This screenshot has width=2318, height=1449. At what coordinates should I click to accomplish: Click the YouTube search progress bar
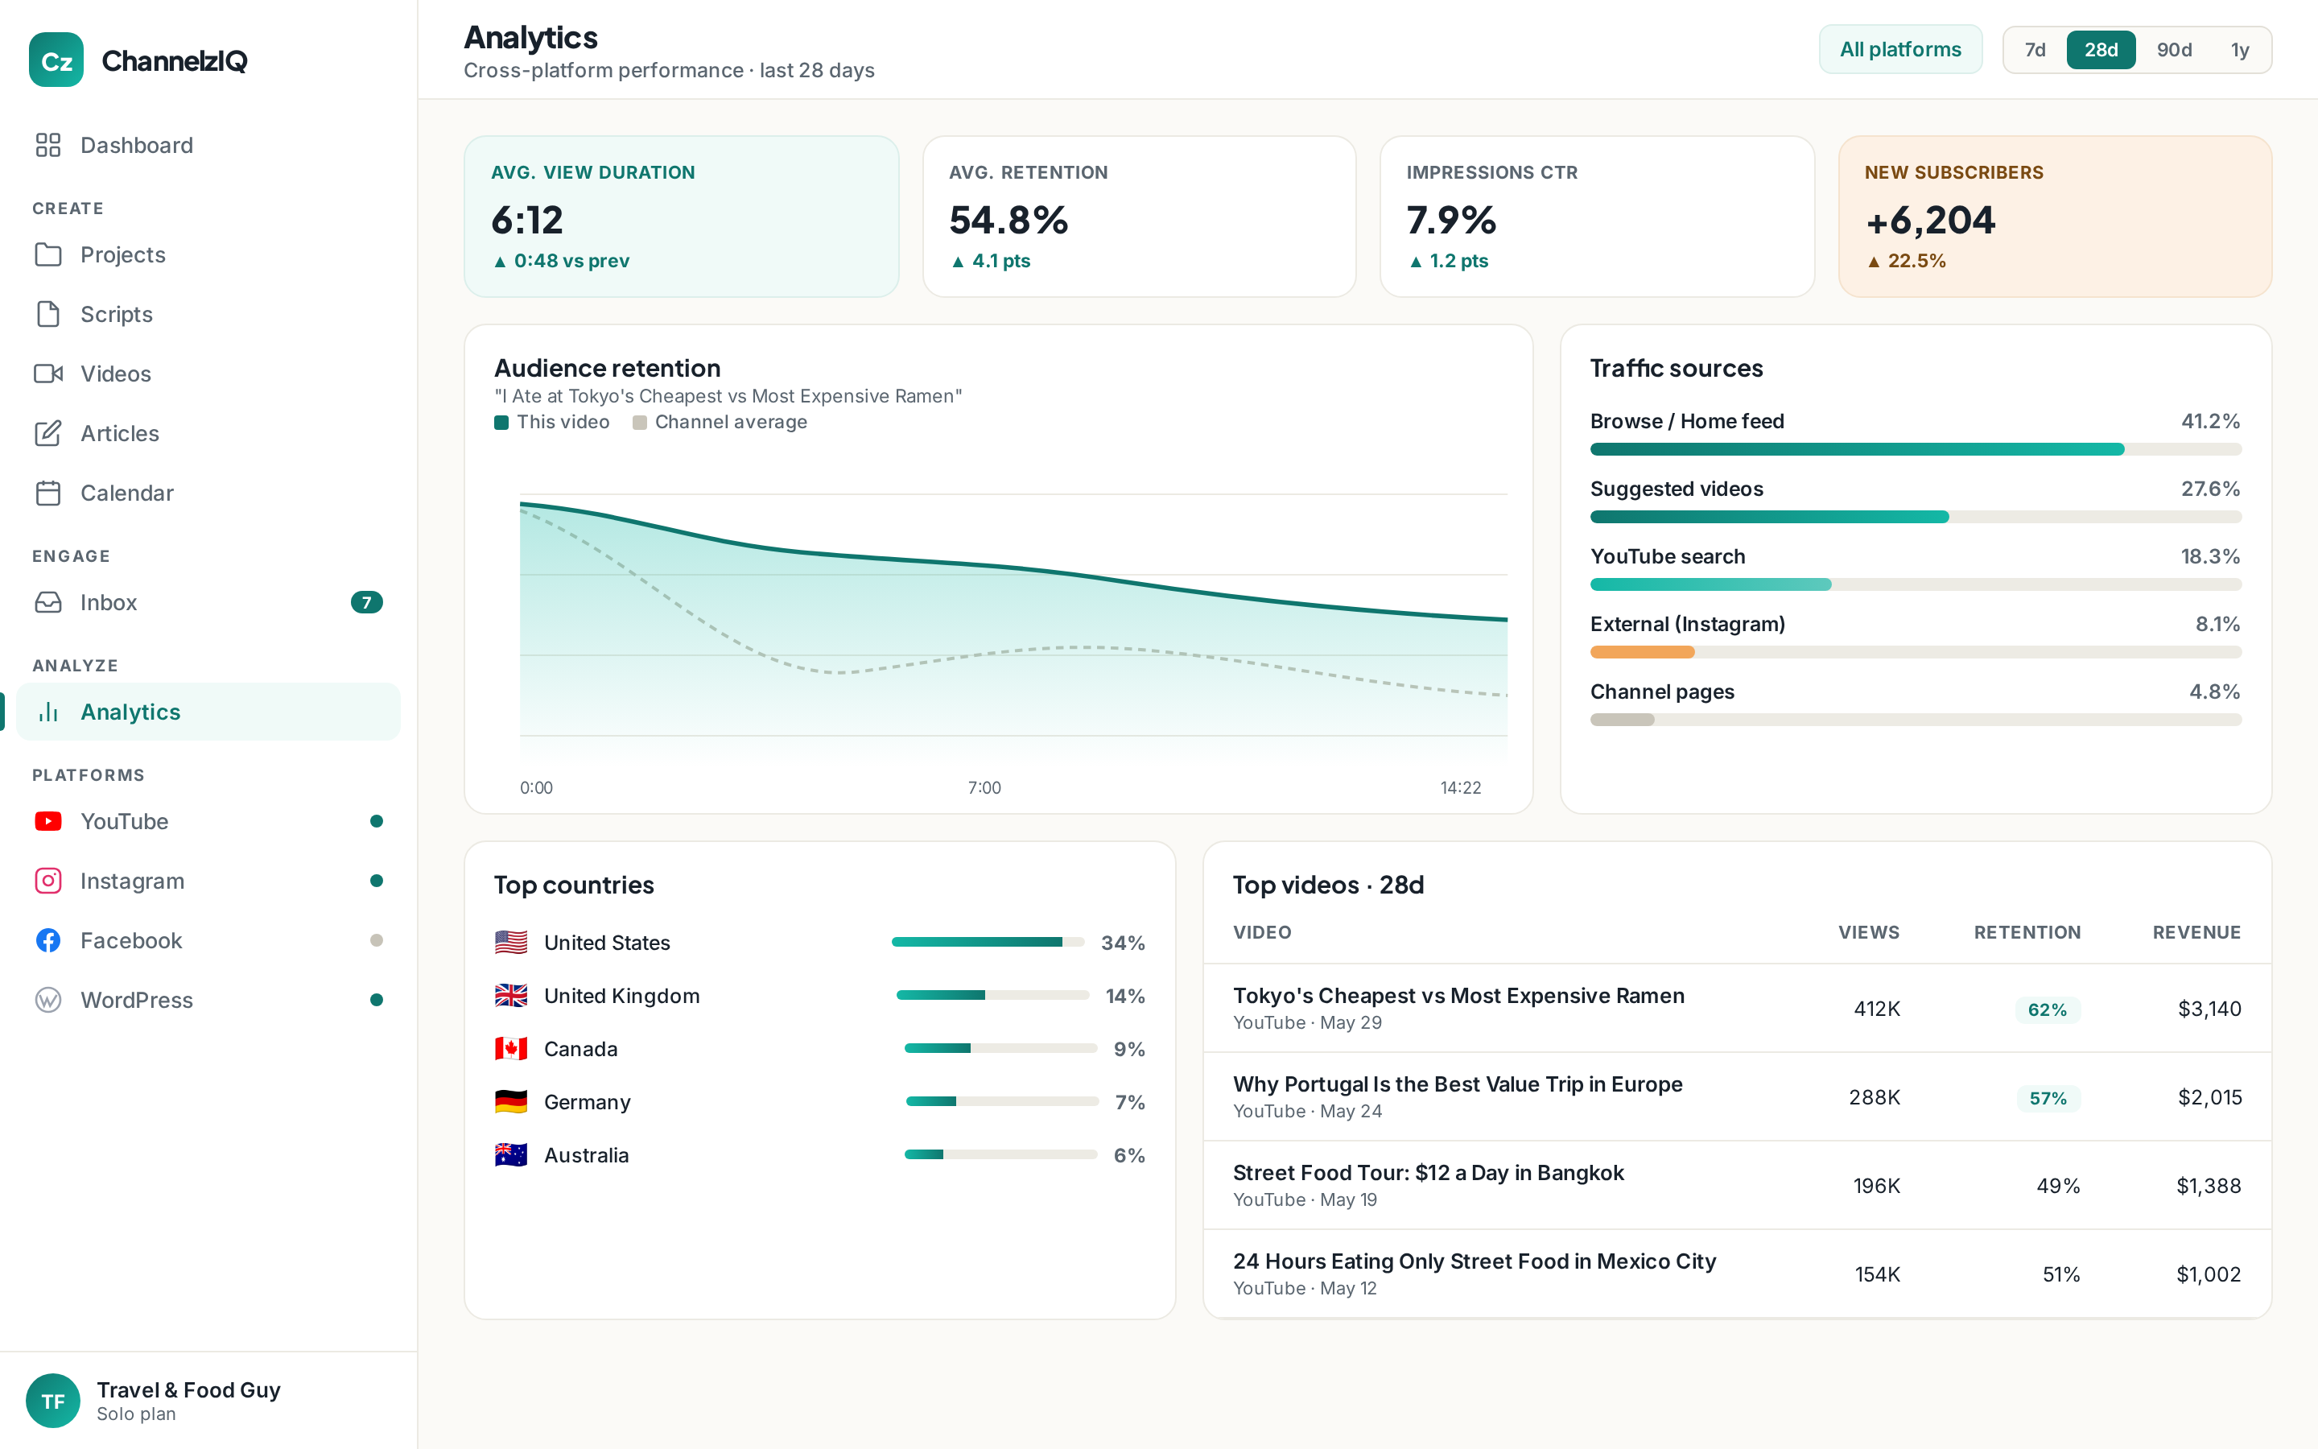[1915, 584]
